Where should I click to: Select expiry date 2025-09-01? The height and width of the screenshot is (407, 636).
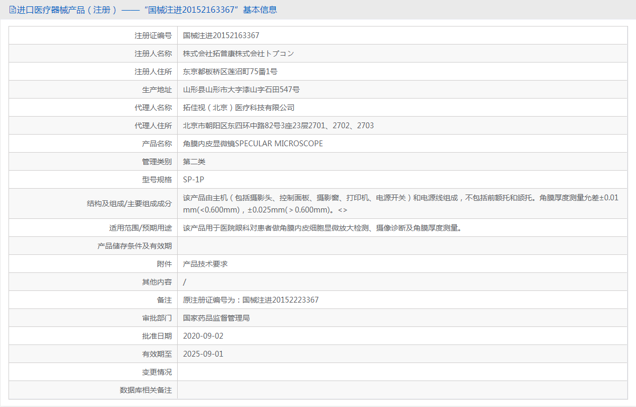(x=203, y=354)
